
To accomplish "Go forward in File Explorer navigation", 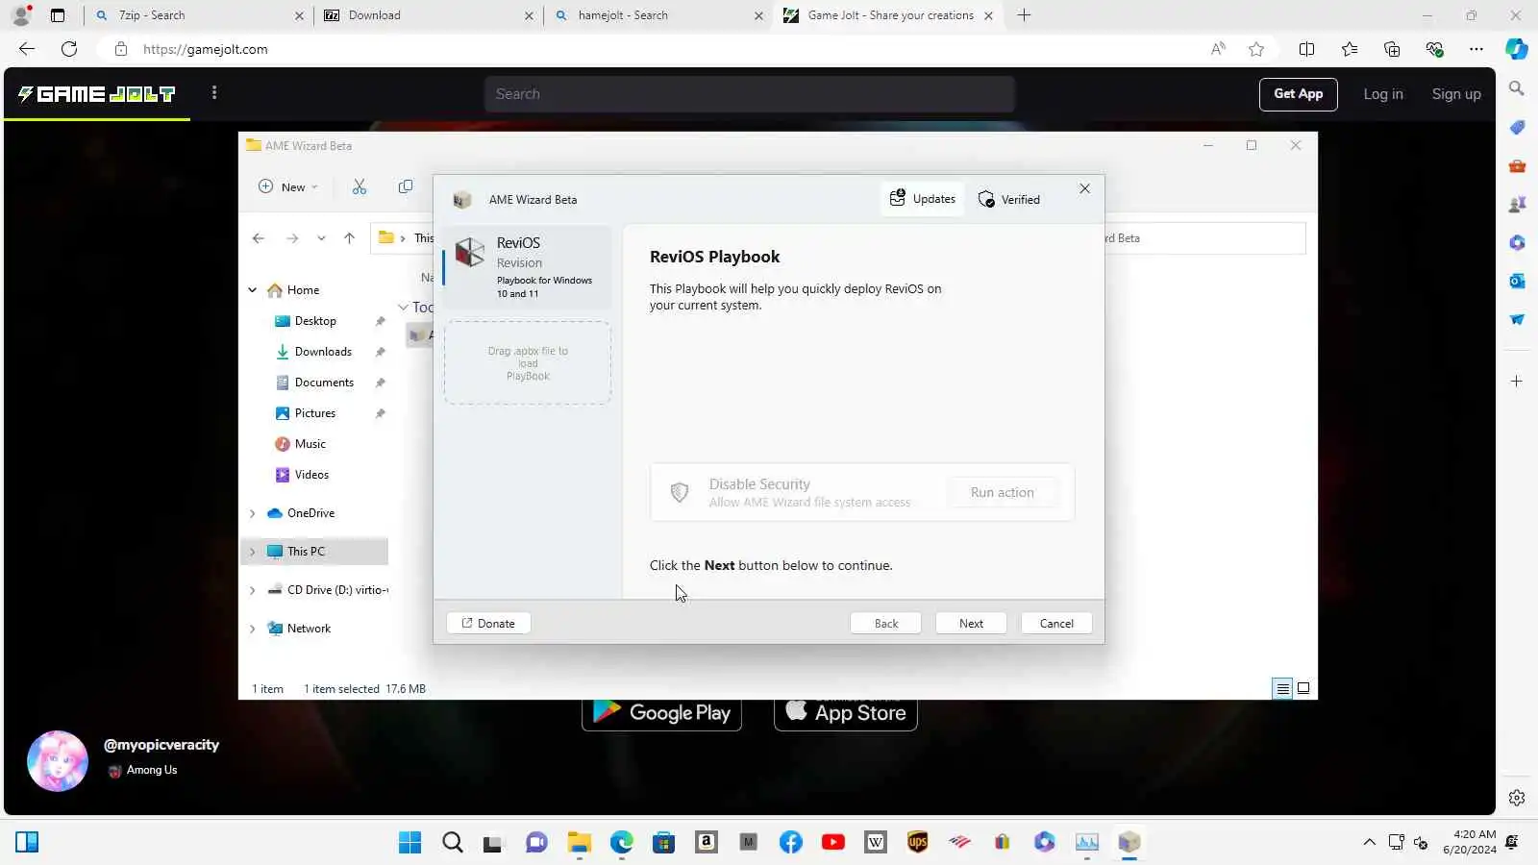I will click(x=292, y=238).
